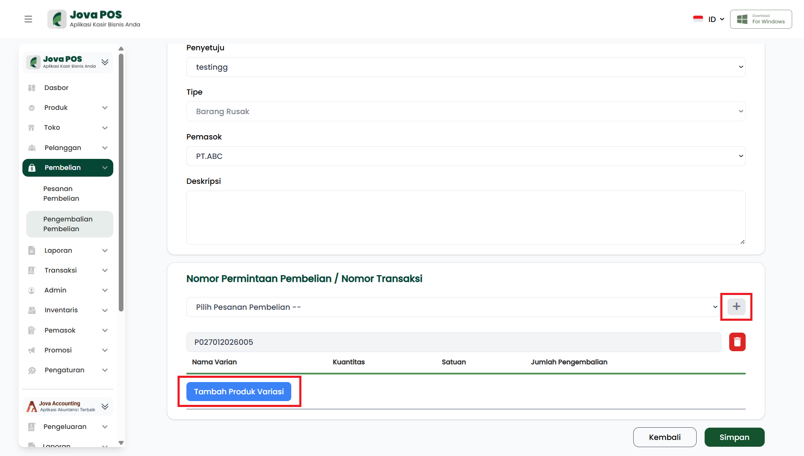Click the plus icon to add purchase order

pos(736,307)
